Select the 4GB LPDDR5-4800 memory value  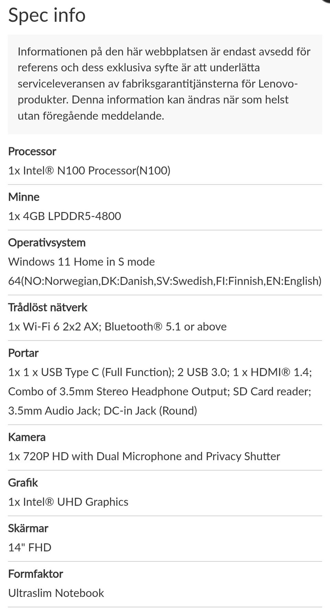(65, 216)
